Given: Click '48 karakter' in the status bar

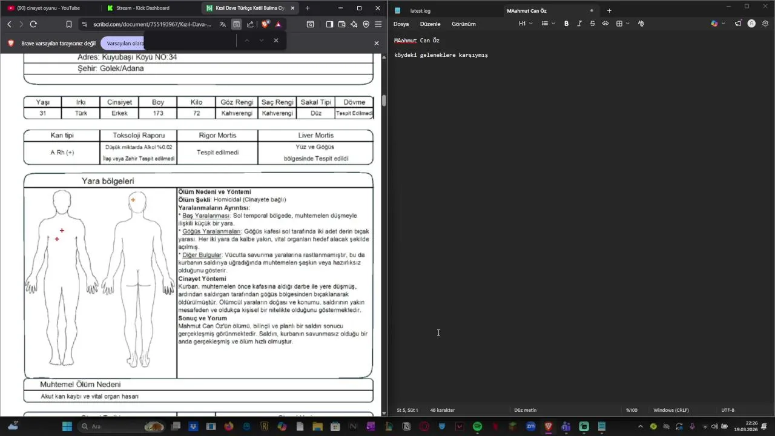Looking at the screenshot, I should tap(443, 410).
